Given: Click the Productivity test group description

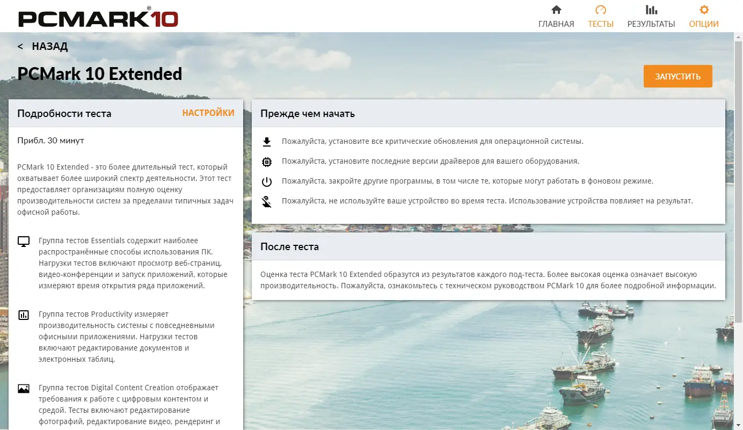Looking at the screenshot, I should (127, 337).
